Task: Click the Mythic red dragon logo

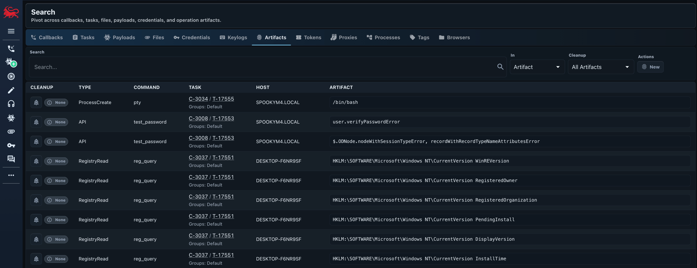Action: [11, 12]
